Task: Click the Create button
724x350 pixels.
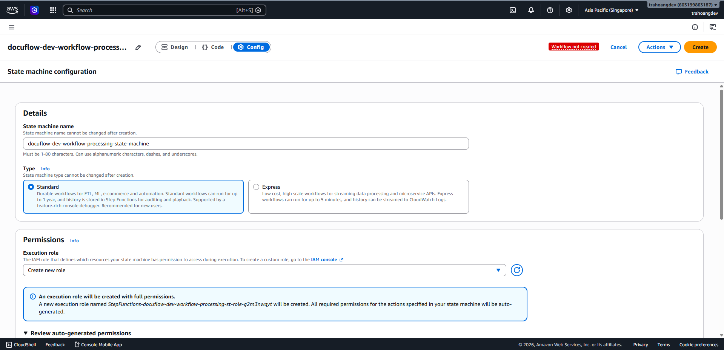Action: click(x=700, y=47)
